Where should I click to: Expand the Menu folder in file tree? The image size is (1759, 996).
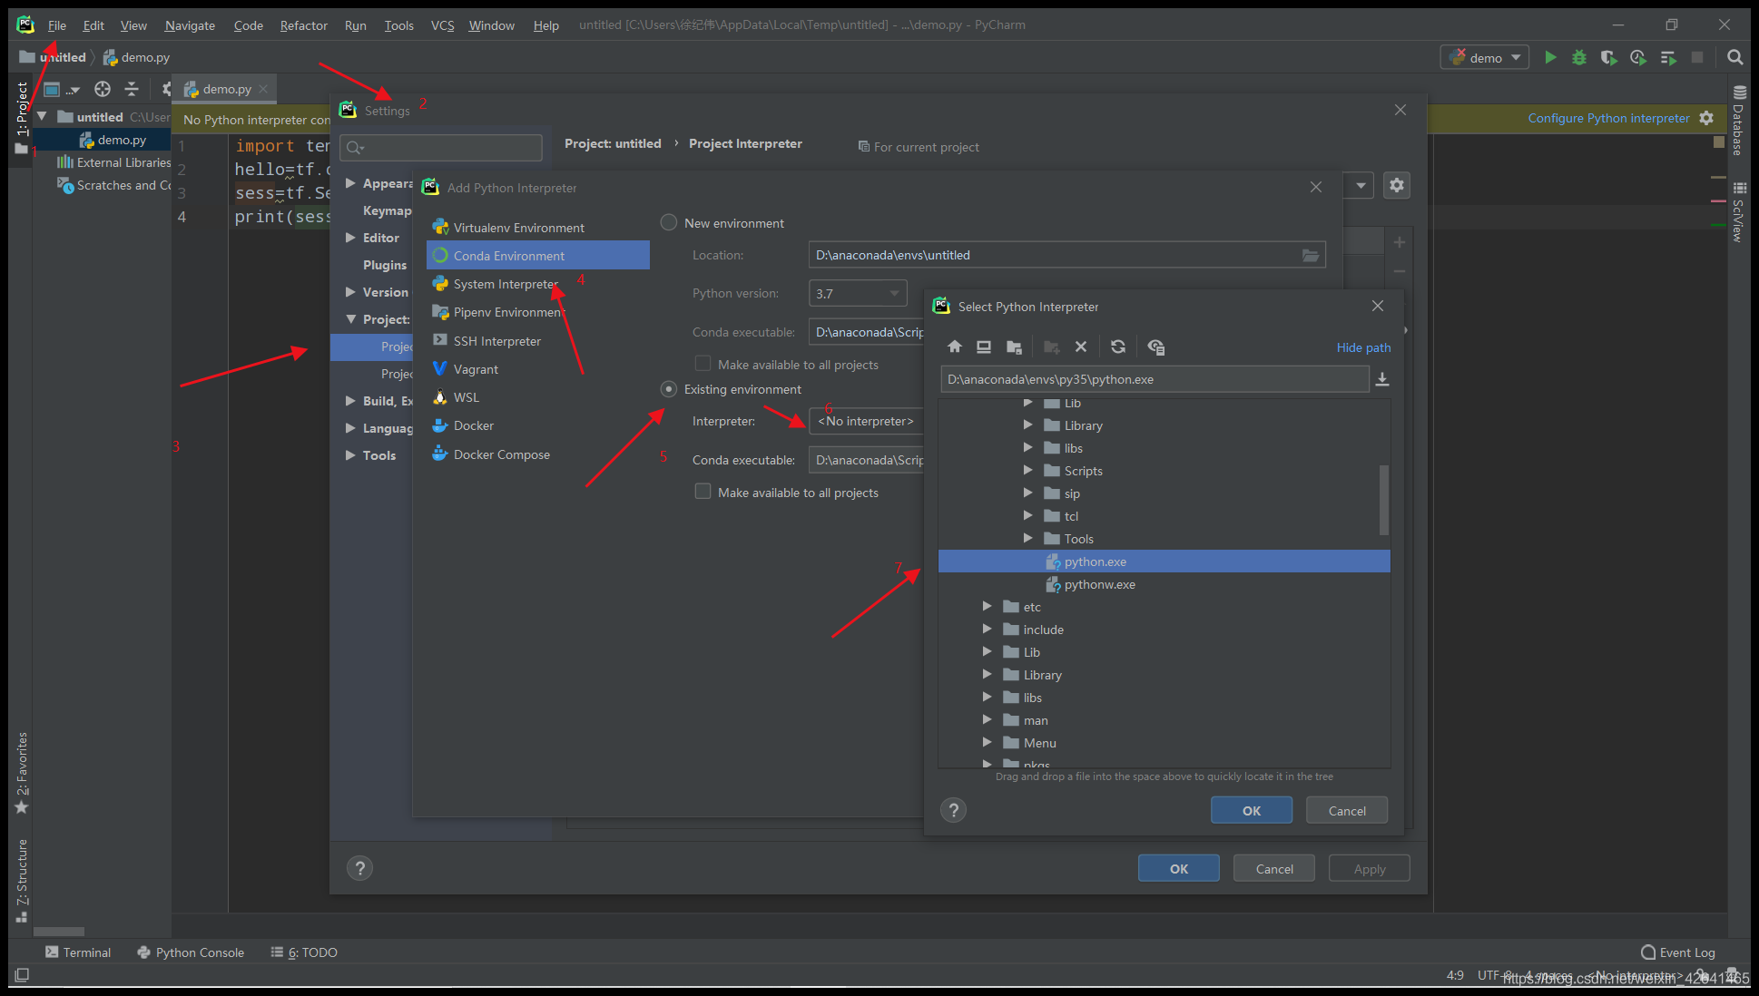(x=987, y=742)
